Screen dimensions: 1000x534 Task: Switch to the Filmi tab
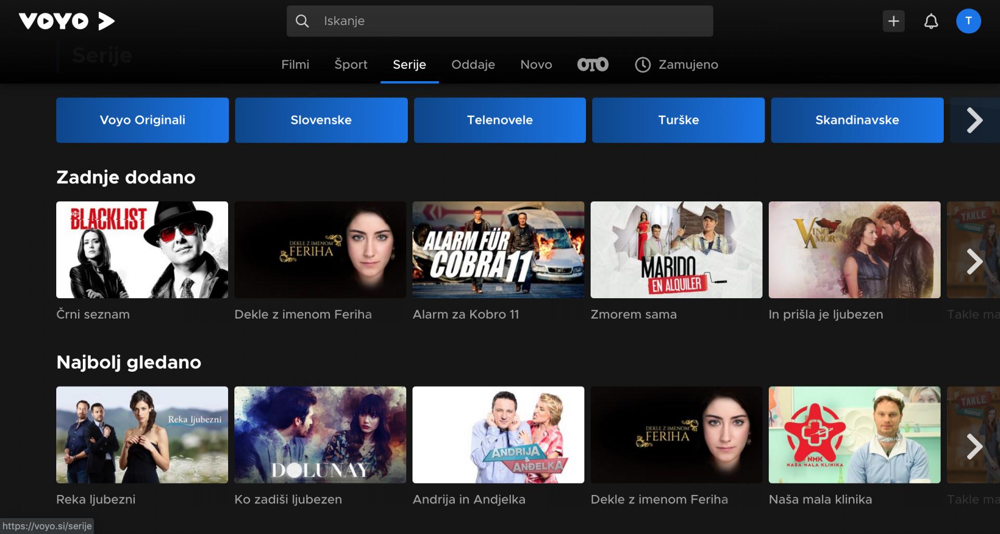[295, 64]
